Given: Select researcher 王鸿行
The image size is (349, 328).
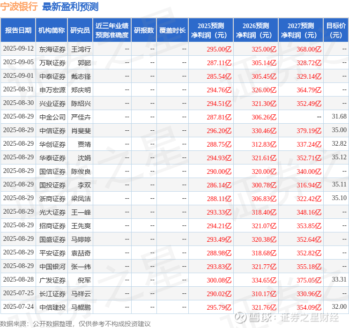Looking at the screenshot, I should pyautogui.click(x=81, y=49).
